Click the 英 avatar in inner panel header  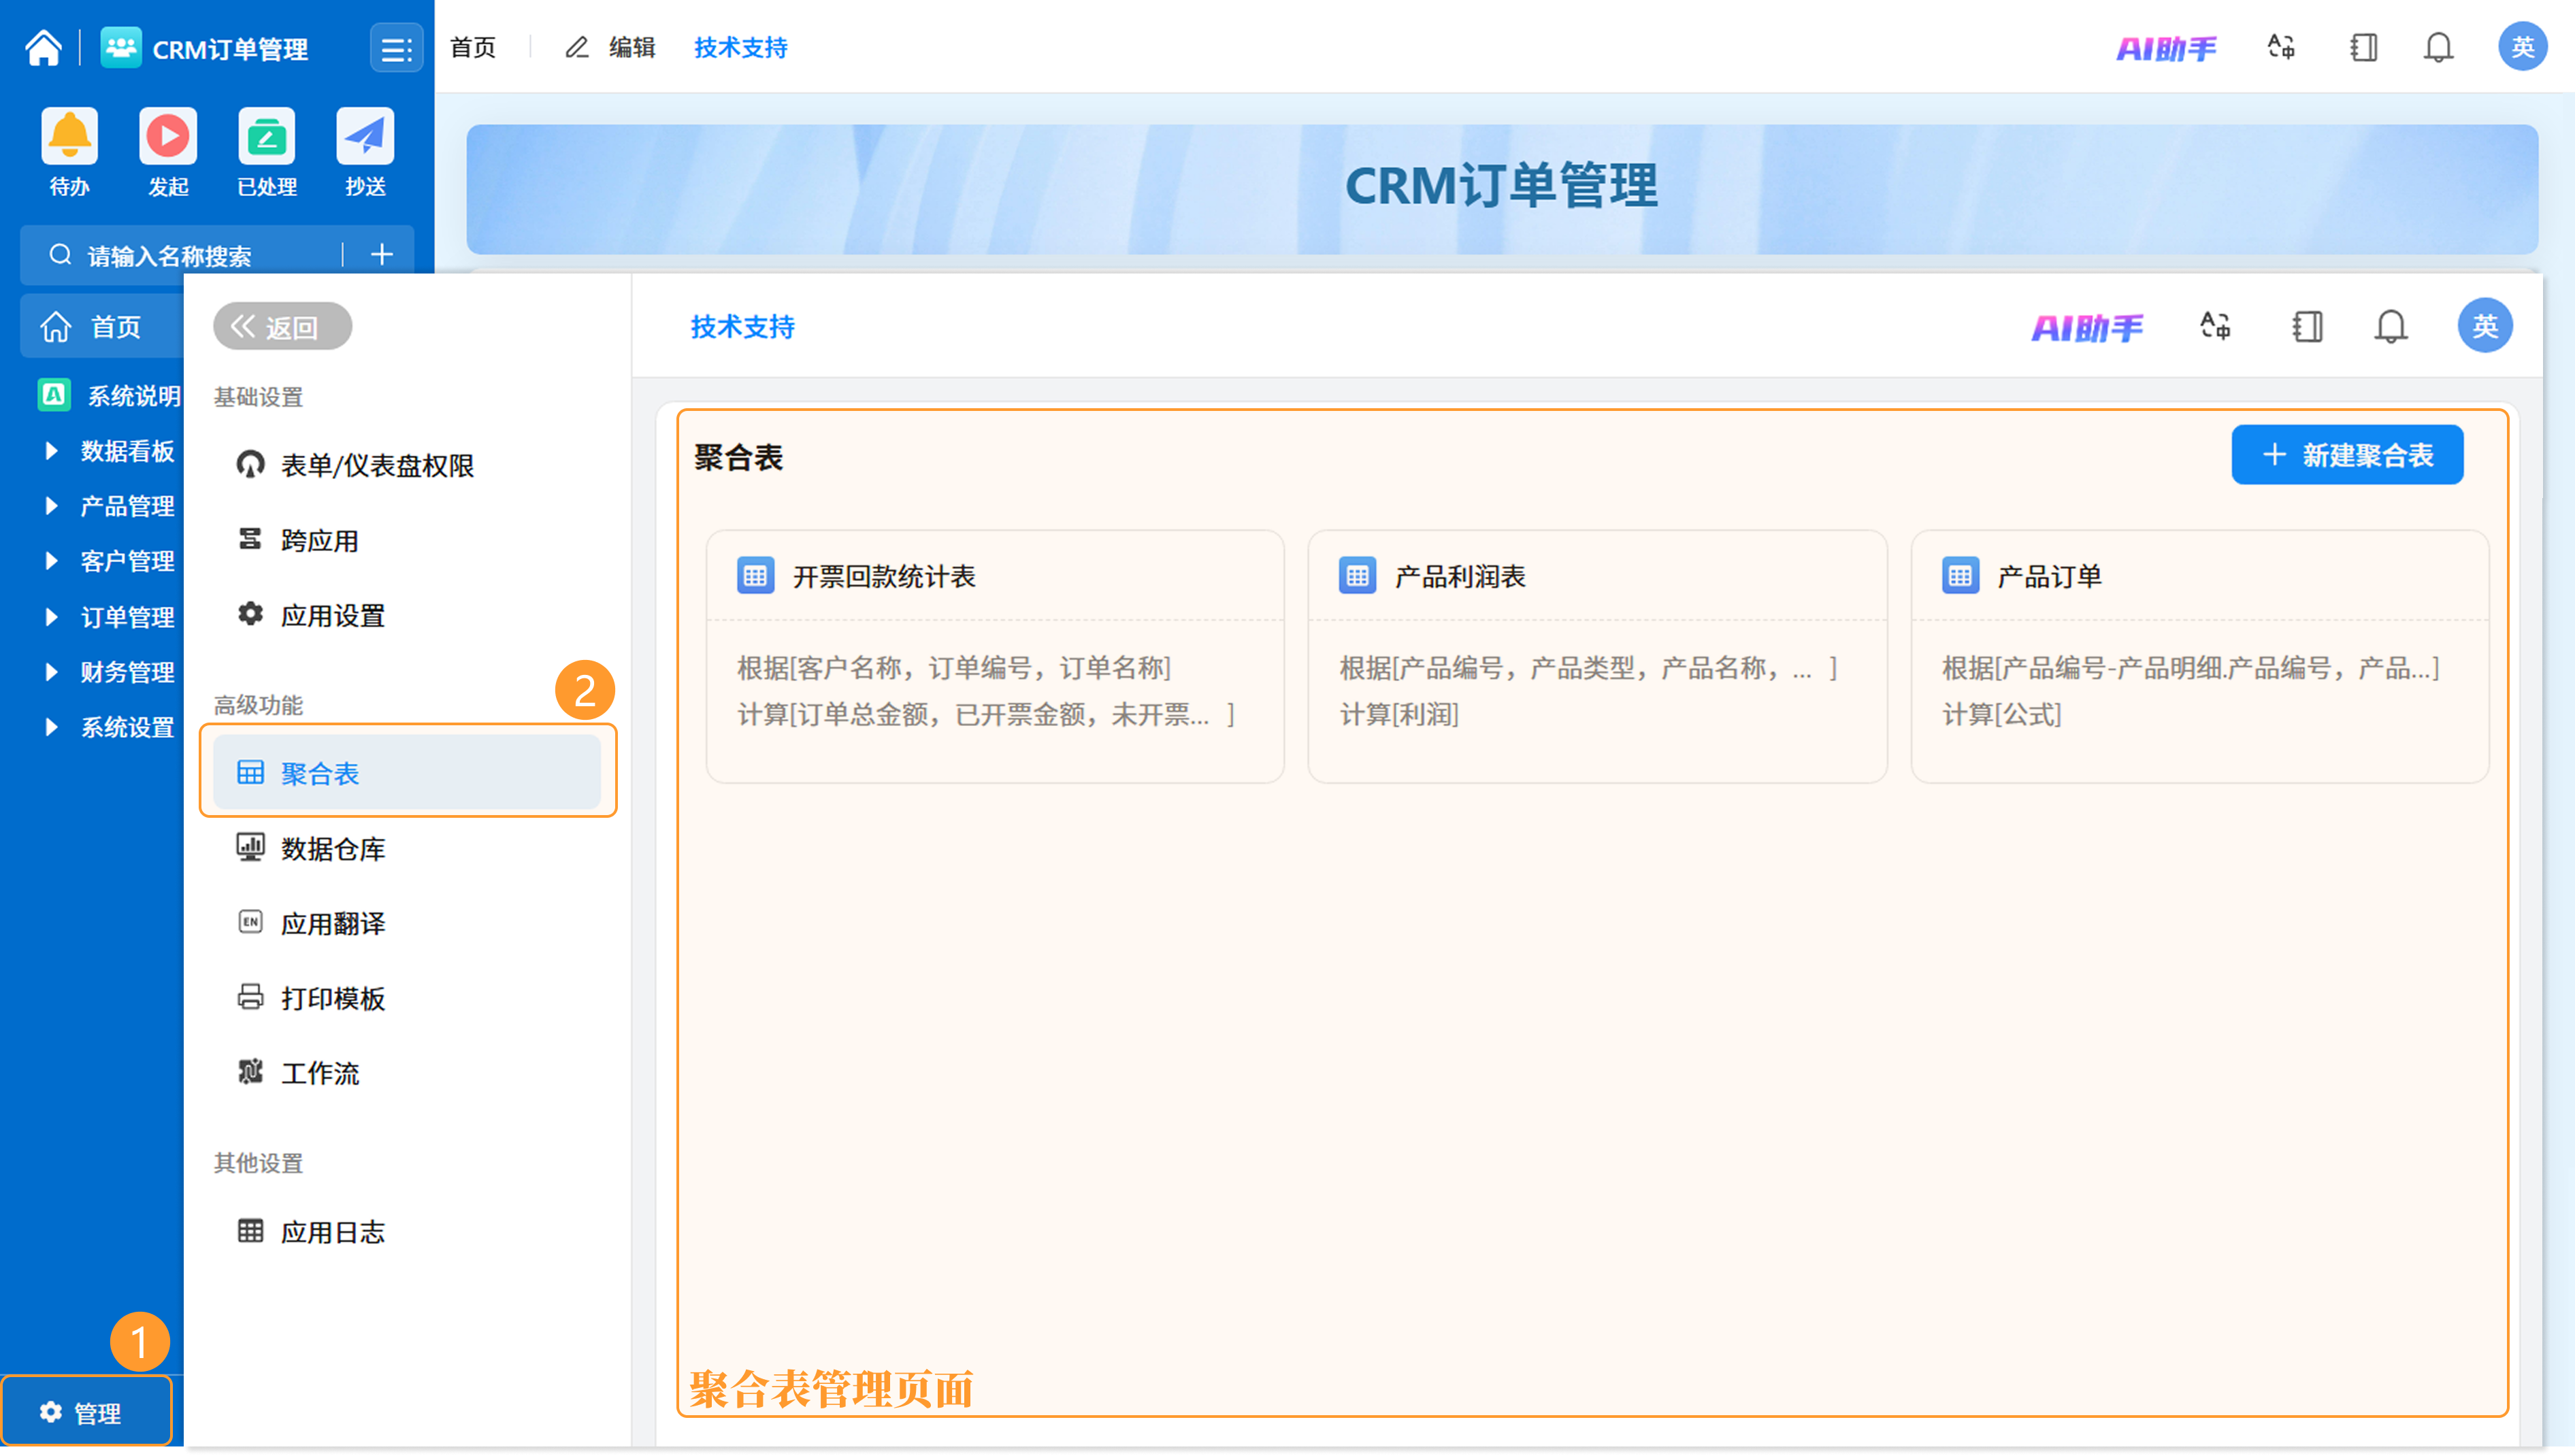(2485, 325)
